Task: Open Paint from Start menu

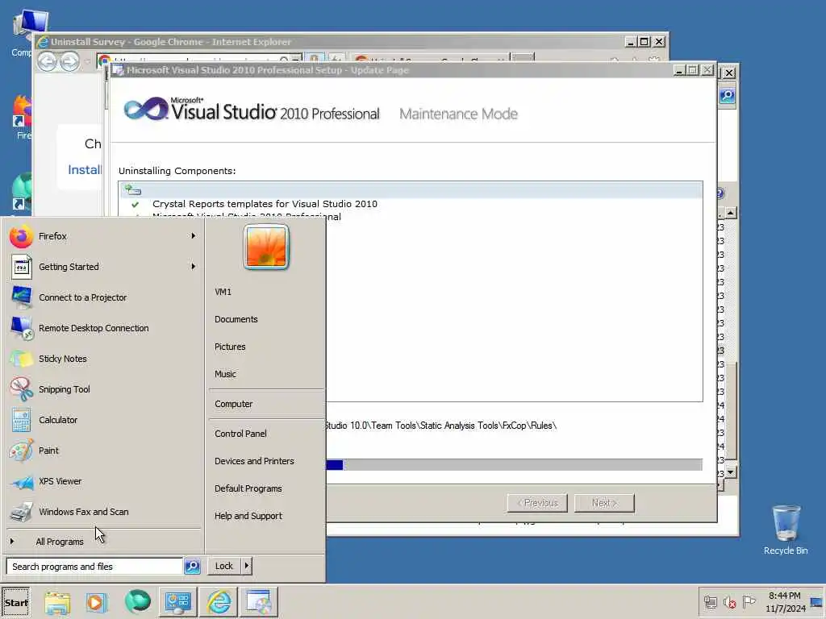Action: pyautogui.click(x=102, y=451)
